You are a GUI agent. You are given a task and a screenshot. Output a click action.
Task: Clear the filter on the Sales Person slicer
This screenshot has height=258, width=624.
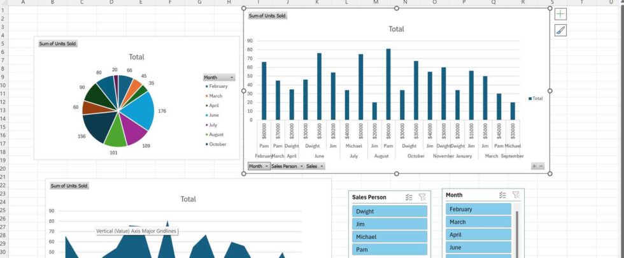[x=422, y=197]
